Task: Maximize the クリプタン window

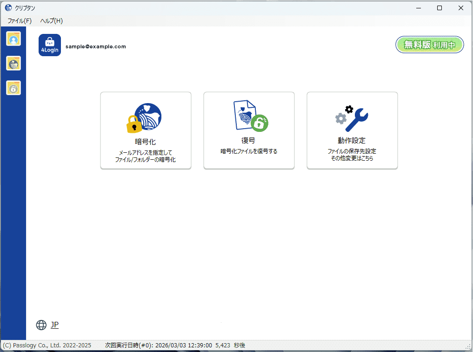Action: (x=440, y=8)
